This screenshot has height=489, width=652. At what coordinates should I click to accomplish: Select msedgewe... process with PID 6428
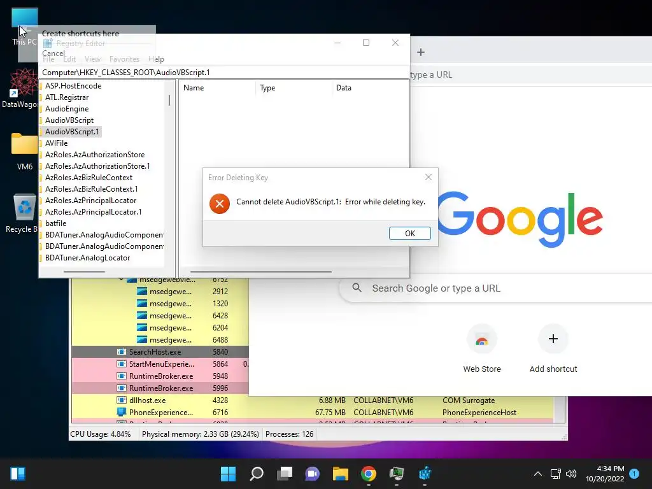click(160, 316)
